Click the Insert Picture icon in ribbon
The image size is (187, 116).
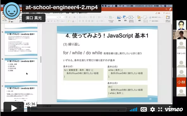(119, 18)
